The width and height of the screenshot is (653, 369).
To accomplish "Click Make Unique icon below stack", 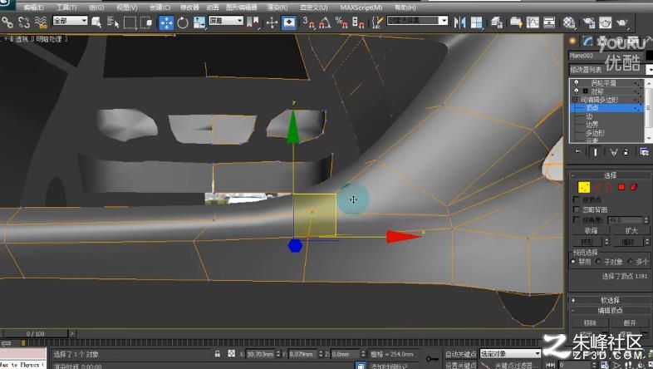I will tap(613, 152).
